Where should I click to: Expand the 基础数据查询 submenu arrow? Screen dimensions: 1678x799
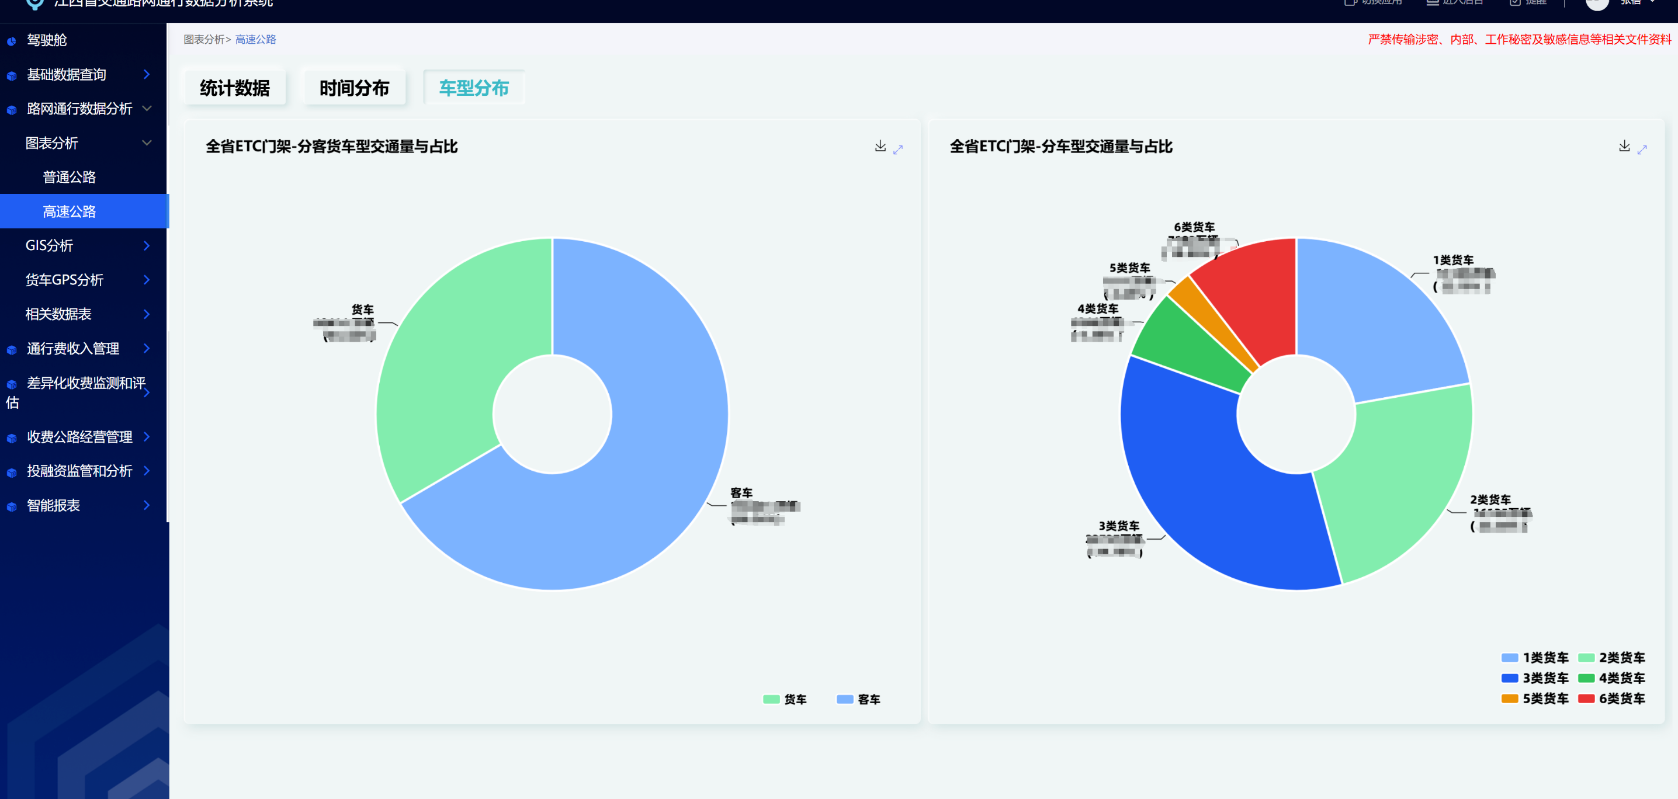[147, 74]
